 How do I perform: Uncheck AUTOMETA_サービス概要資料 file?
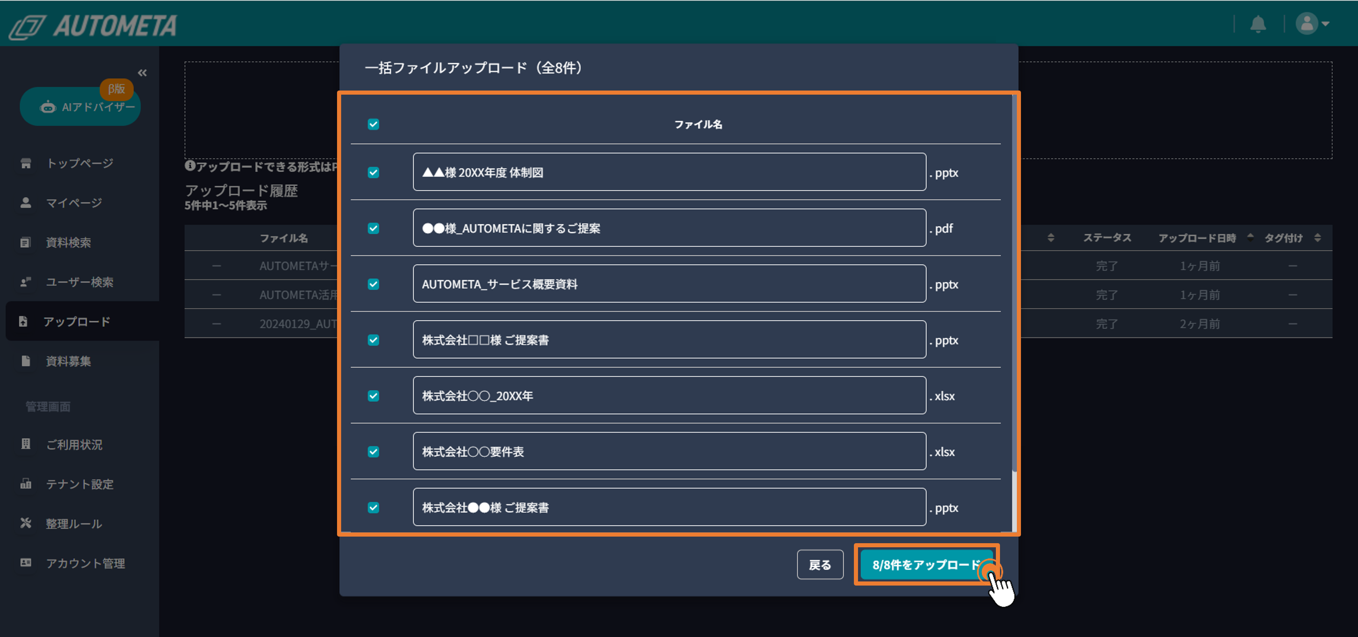coord(373,284)
